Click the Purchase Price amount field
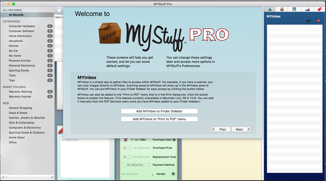Image resolution: width=326 pixels, height=181 pixels. click(141, 148)
